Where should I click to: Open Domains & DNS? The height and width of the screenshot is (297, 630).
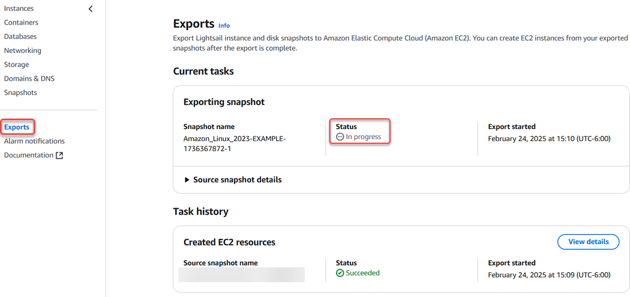tap(29, 79)
